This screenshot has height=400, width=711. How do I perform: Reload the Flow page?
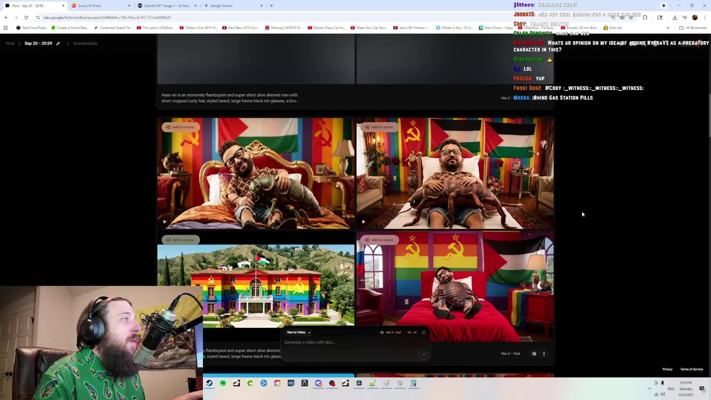26,17
